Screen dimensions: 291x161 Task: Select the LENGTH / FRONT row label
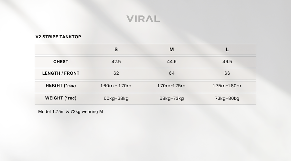pyautogui.click(x=61, y=73)
